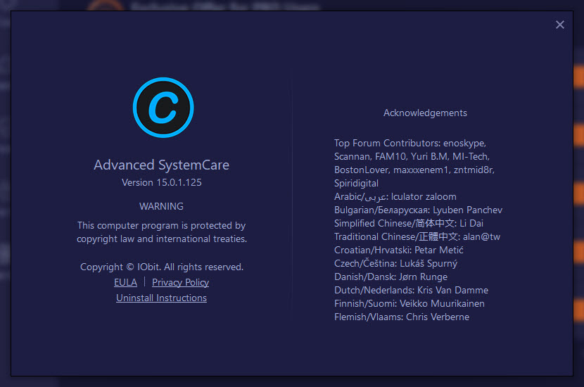Click the Spiridigital contributor name

point(356,183)
